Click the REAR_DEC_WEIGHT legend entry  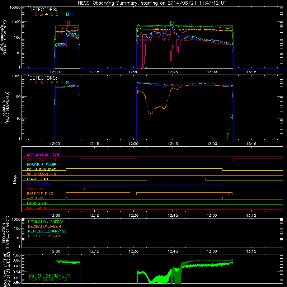click(44, 236)
